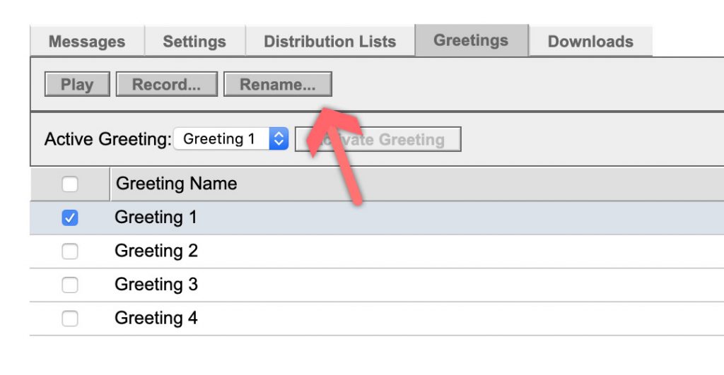Check the Greeting 2 checkbox

(70, 251)
